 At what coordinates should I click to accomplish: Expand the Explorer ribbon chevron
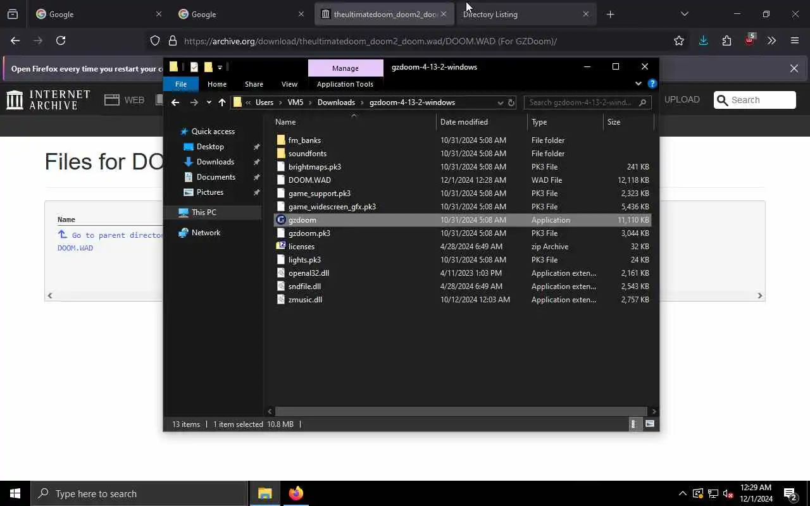tap(638, 83)
